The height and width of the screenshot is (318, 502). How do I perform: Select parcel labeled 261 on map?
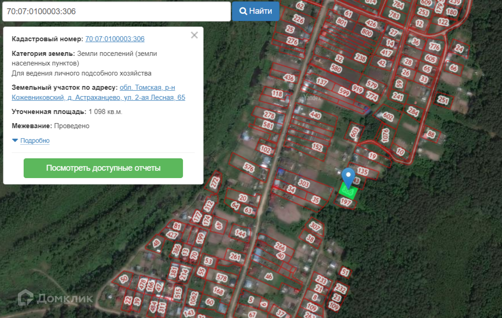coord(235,257)
